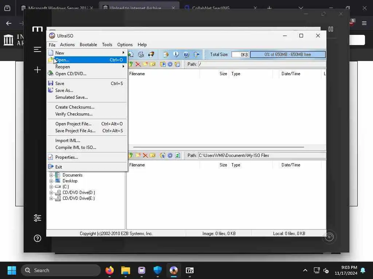This screenshot has height=279, width=373.
Task: Click the UltraISO disc icon in taskbar
Action: (x=174, y=270)
